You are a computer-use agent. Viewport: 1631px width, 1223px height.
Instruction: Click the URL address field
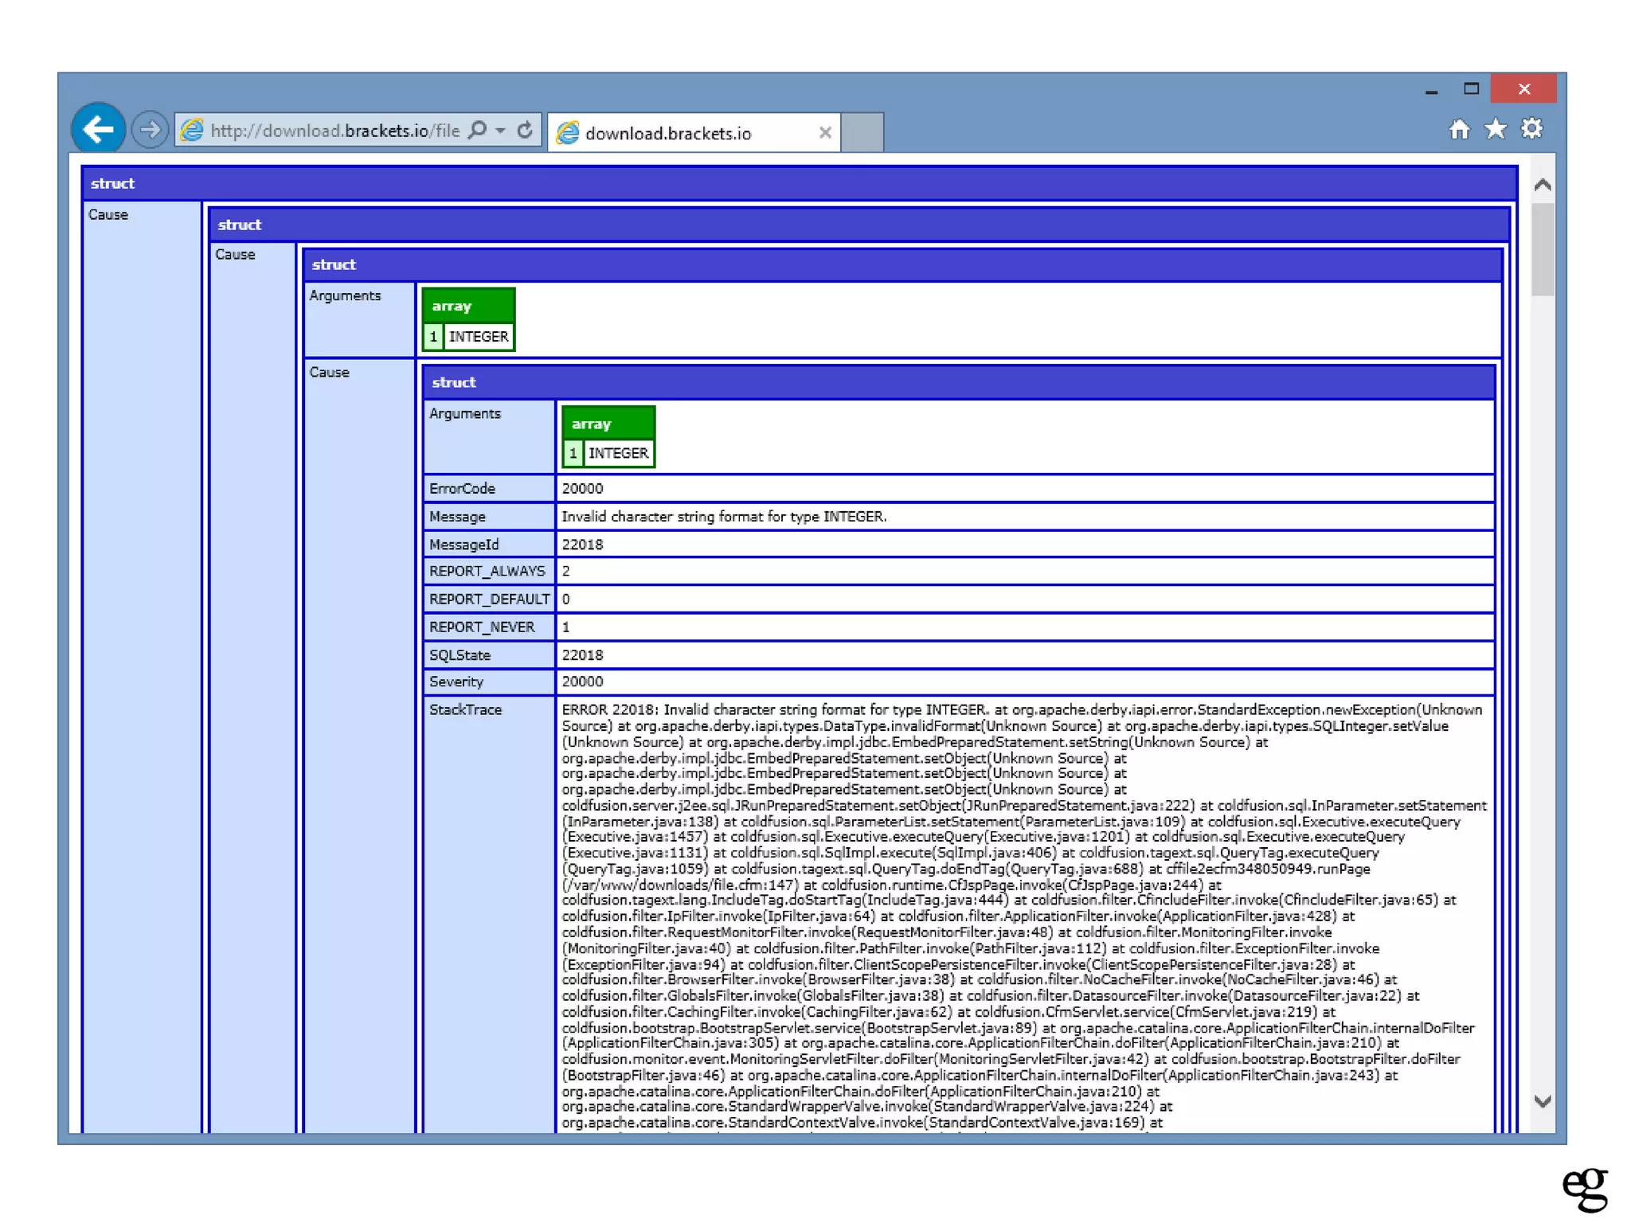(334, 131)
